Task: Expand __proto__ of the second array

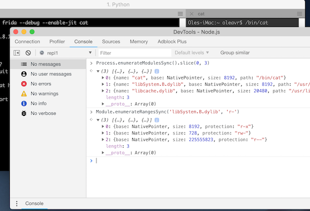Action: [x=103, y=153]
